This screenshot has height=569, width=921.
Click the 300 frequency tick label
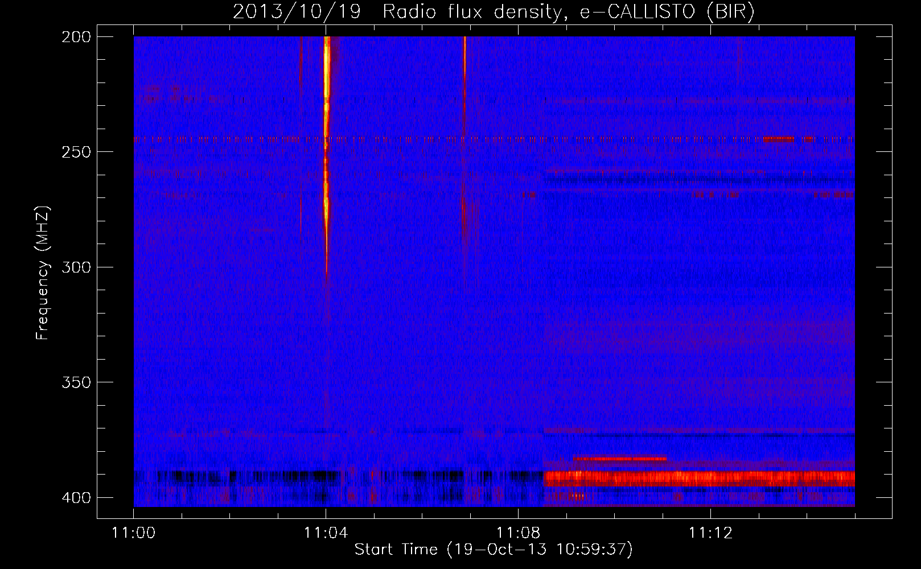(x=76, y=267)
